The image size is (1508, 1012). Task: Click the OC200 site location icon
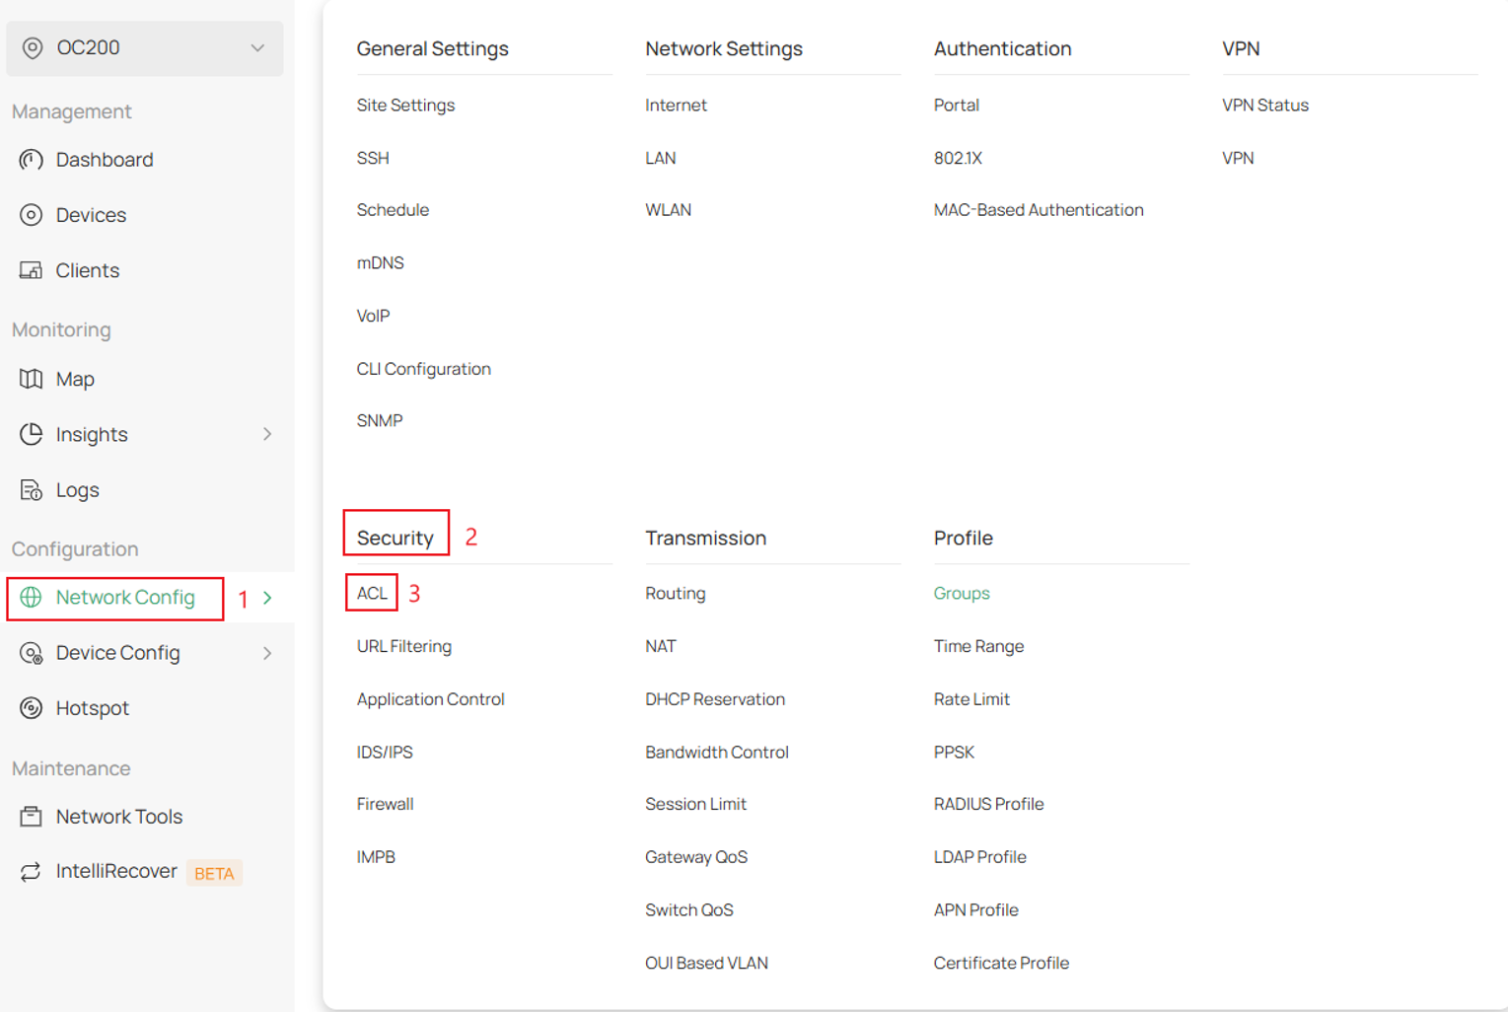coord(33,47)
